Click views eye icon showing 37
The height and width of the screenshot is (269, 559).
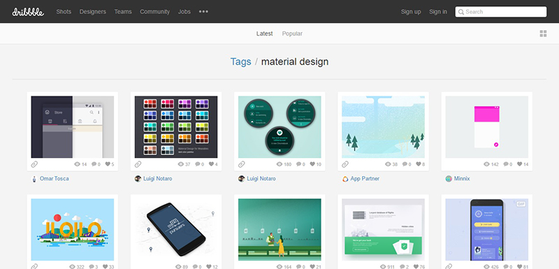181,164
